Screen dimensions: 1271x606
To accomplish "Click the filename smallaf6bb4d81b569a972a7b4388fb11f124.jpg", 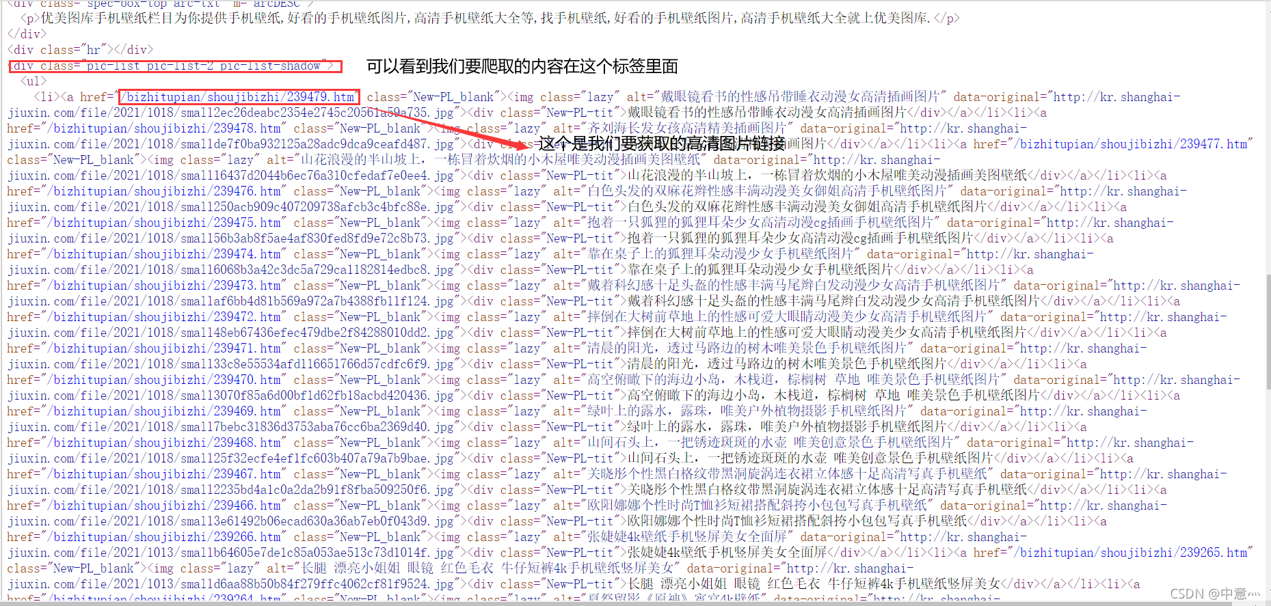I will [x=317, y=301].
